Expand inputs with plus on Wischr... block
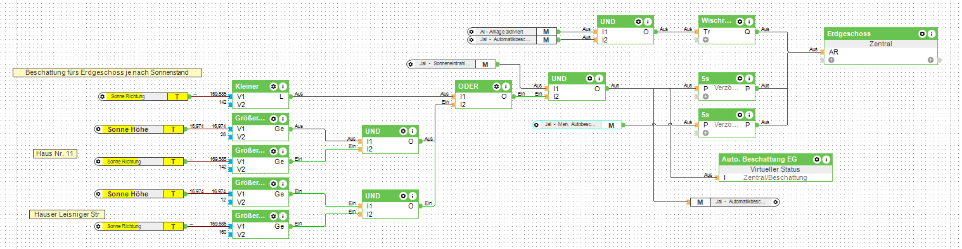 click(705, 40)
